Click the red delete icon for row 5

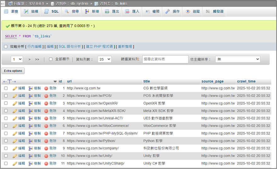[x=46, y=118]
